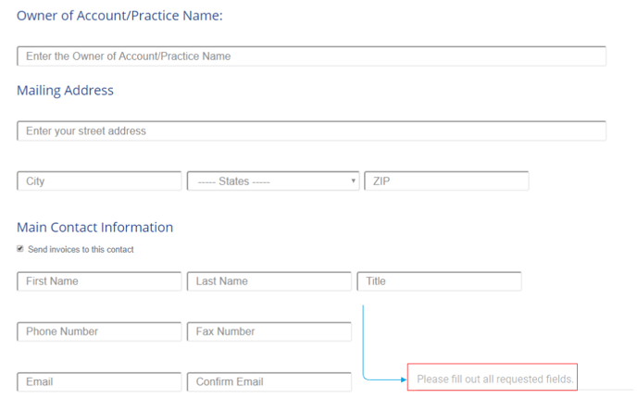Uncheck the Send invoices to this contact checkbox
The width and height of the screenshot is (637, 398).
[x=20, y=249]
